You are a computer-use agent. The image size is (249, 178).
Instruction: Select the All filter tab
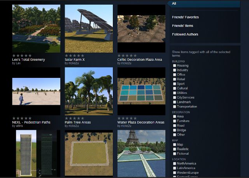(174, 4)
